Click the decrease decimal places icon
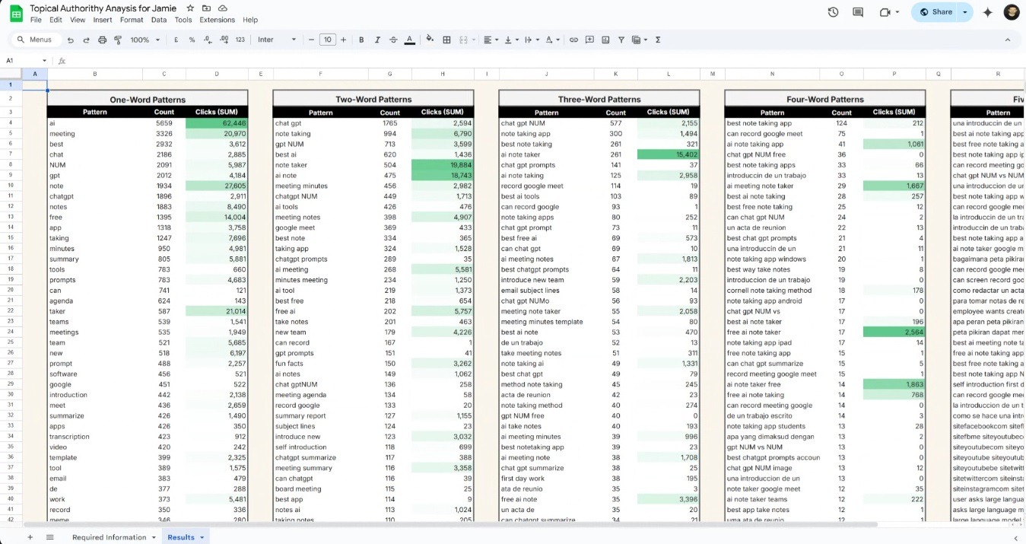The image size is (1026, 544). [208, 40]
